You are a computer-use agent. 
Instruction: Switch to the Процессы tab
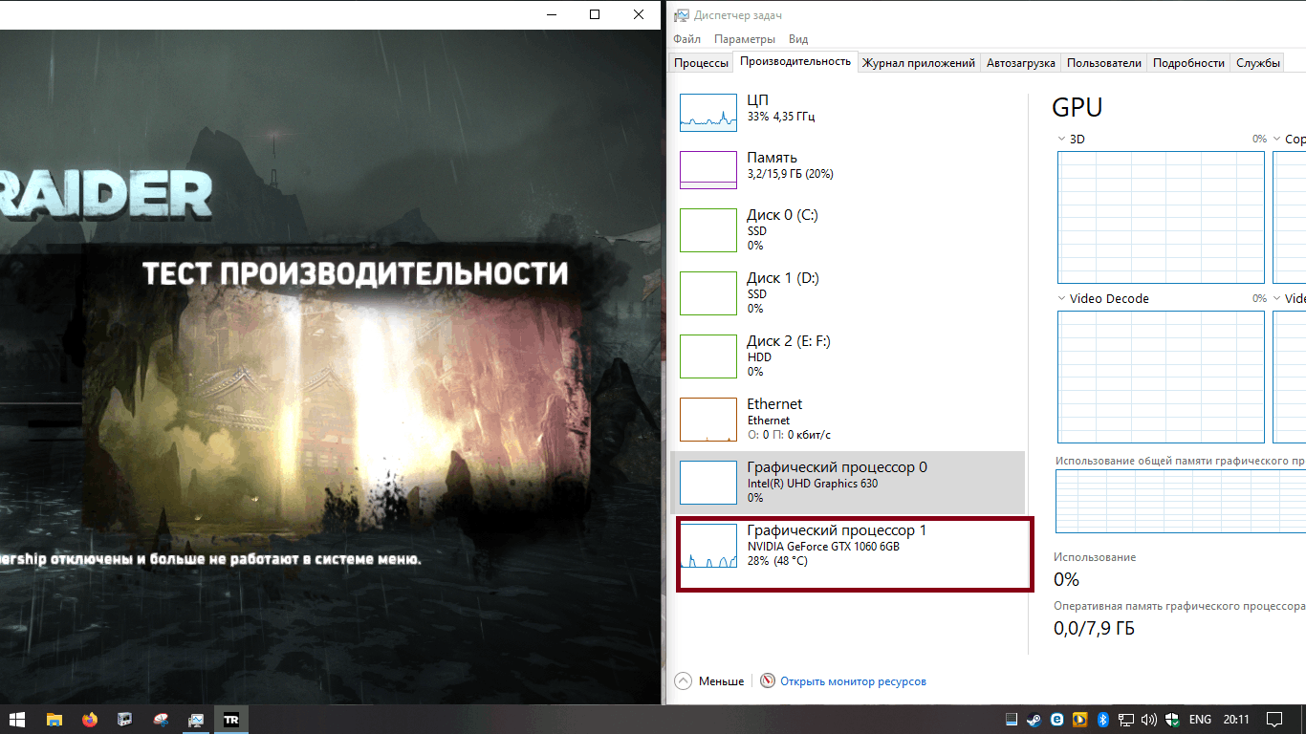(x=701, y=63)
